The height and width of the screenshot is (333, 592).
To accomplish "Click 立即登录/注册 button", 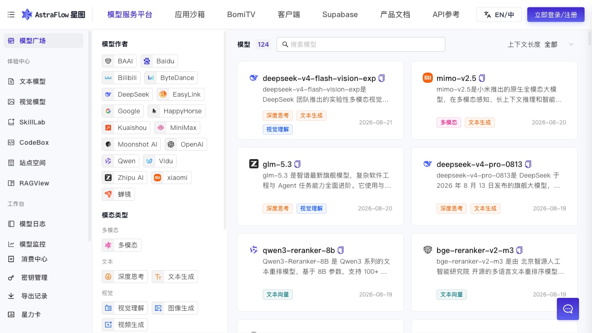I will pyautogui.click(x=556, y=15).
